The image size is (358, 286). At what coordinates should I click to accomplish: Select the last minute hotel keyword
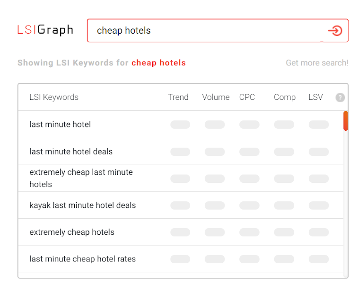pos(60,125)
